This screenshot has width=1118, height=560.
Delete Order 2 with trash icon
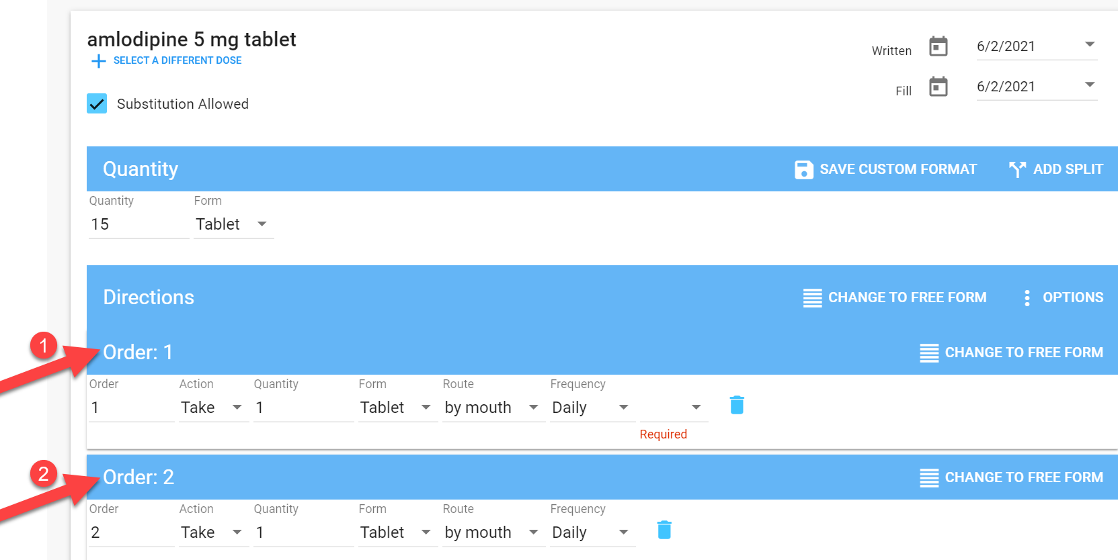(x=664, y=530)
